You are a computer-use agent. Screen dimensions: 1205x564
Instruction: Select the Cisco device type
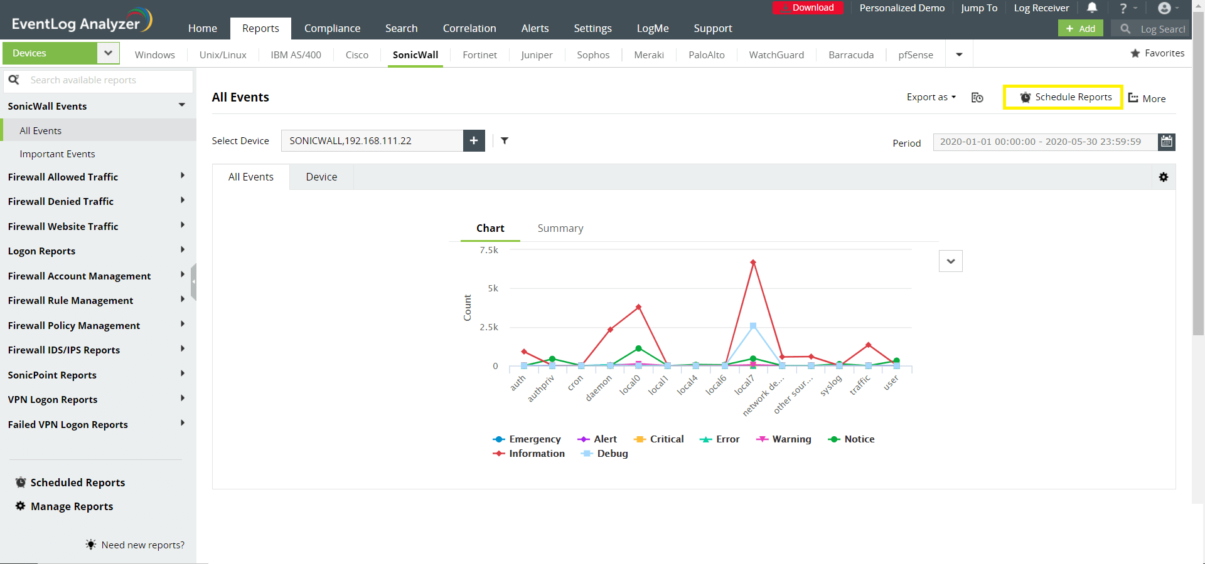click(x=357, y=55)
